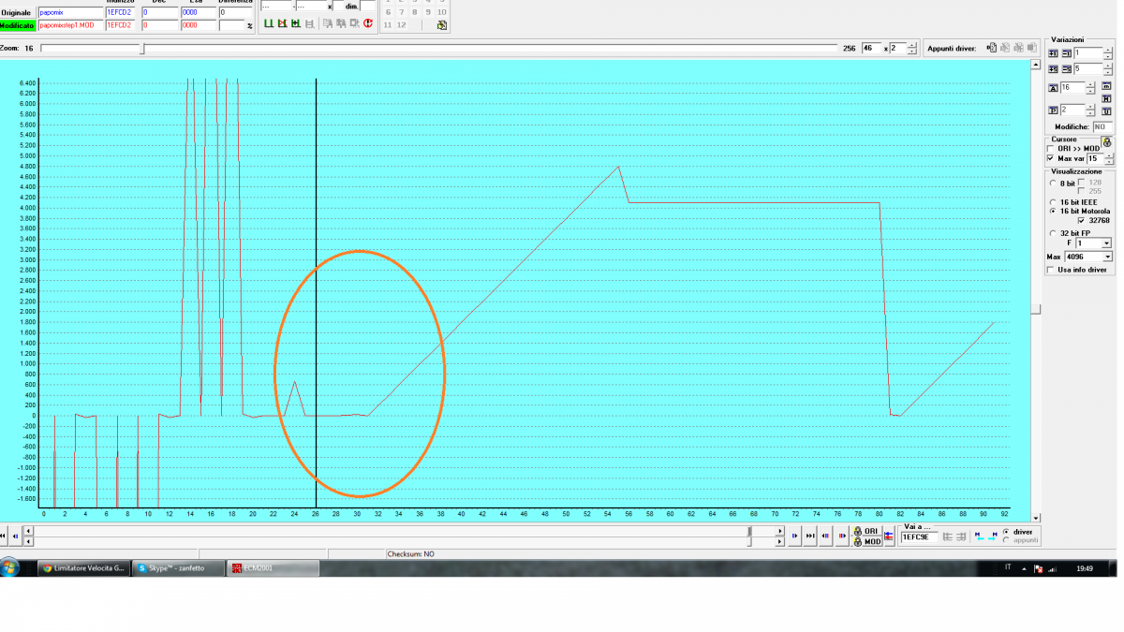Click the stepper beside the value 16 field
This screenshot has height=632, width=1124.
point(1090,88)
